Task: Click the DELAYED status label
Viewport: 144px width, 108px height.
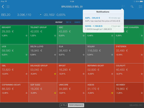Action: click(136, 105)
